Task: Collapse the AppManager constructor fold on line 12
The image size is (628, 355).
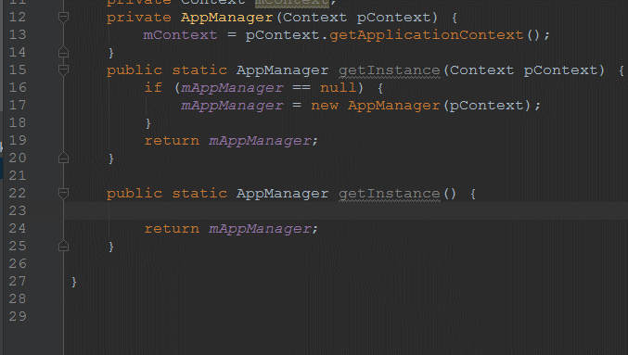Action: pyautogui.click(x=63, y=17)
